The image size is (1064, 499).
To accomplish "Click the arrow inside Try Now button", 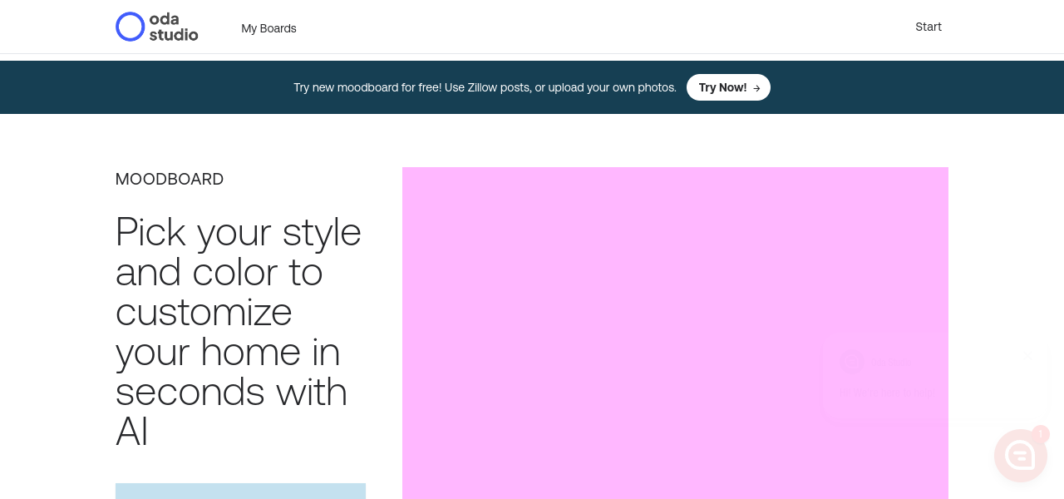I will (x=756, y=88).
